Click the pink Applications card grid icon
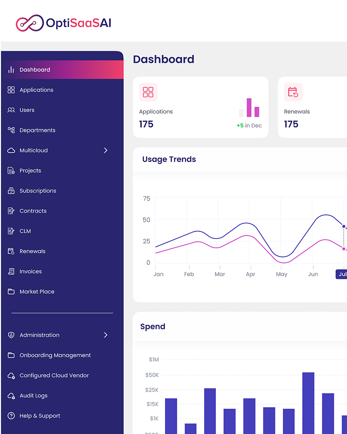 coord(148,92)
